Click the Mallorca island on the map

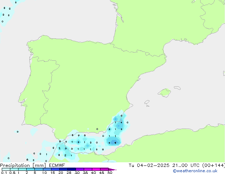tap(164, 93)
